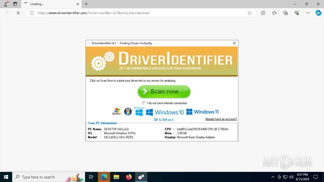Image resolution: width=324 pixels, height=182 pixels.
Task: Select Model value DELL(DELL-SKU:J5CR)
Action: (118, 137)
